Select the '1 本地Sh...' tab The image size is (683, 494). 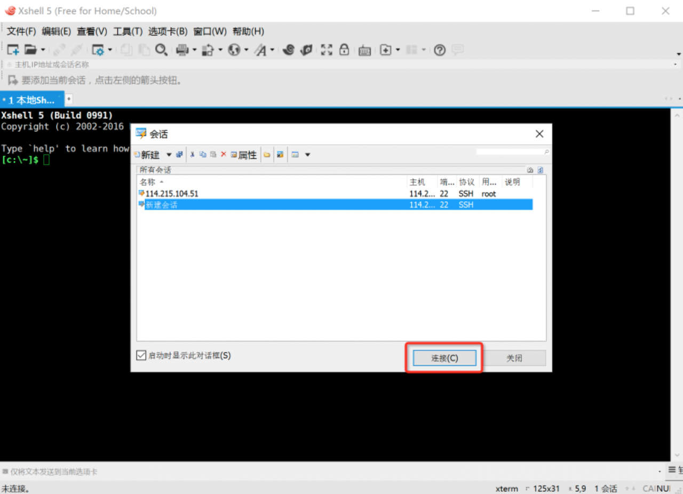pos(31,100)
